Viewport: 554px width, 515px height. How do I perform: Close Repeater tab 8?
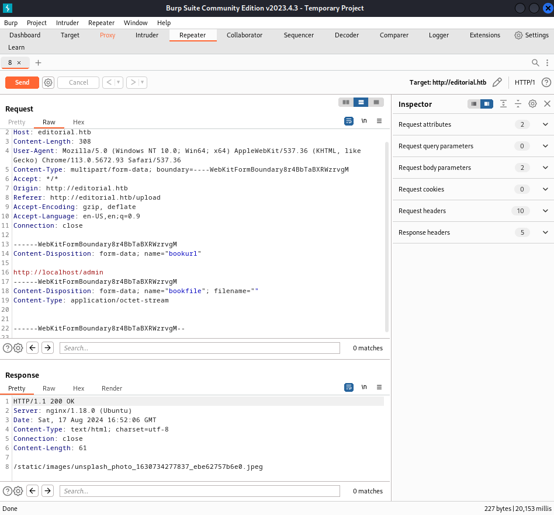coord(19,63)
